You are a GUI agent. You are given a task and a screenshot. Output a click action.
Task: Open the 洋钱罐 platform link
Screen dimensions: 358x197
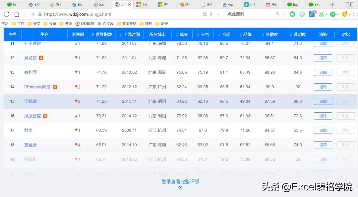click(30, 101)
